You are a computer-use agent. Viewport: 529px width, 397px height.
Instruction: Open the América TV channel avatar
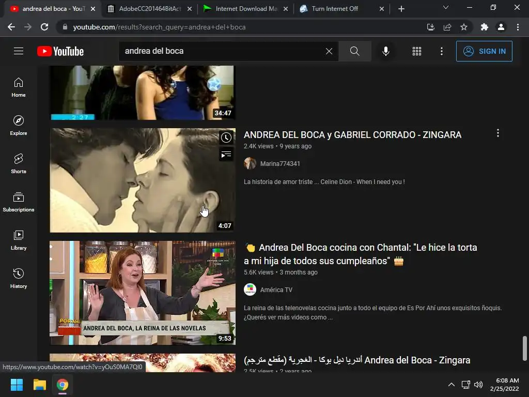[x=250, y=289]
